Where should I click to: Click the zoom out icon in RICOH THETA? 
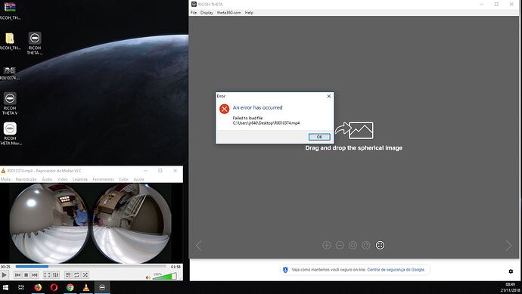(340, 246)
